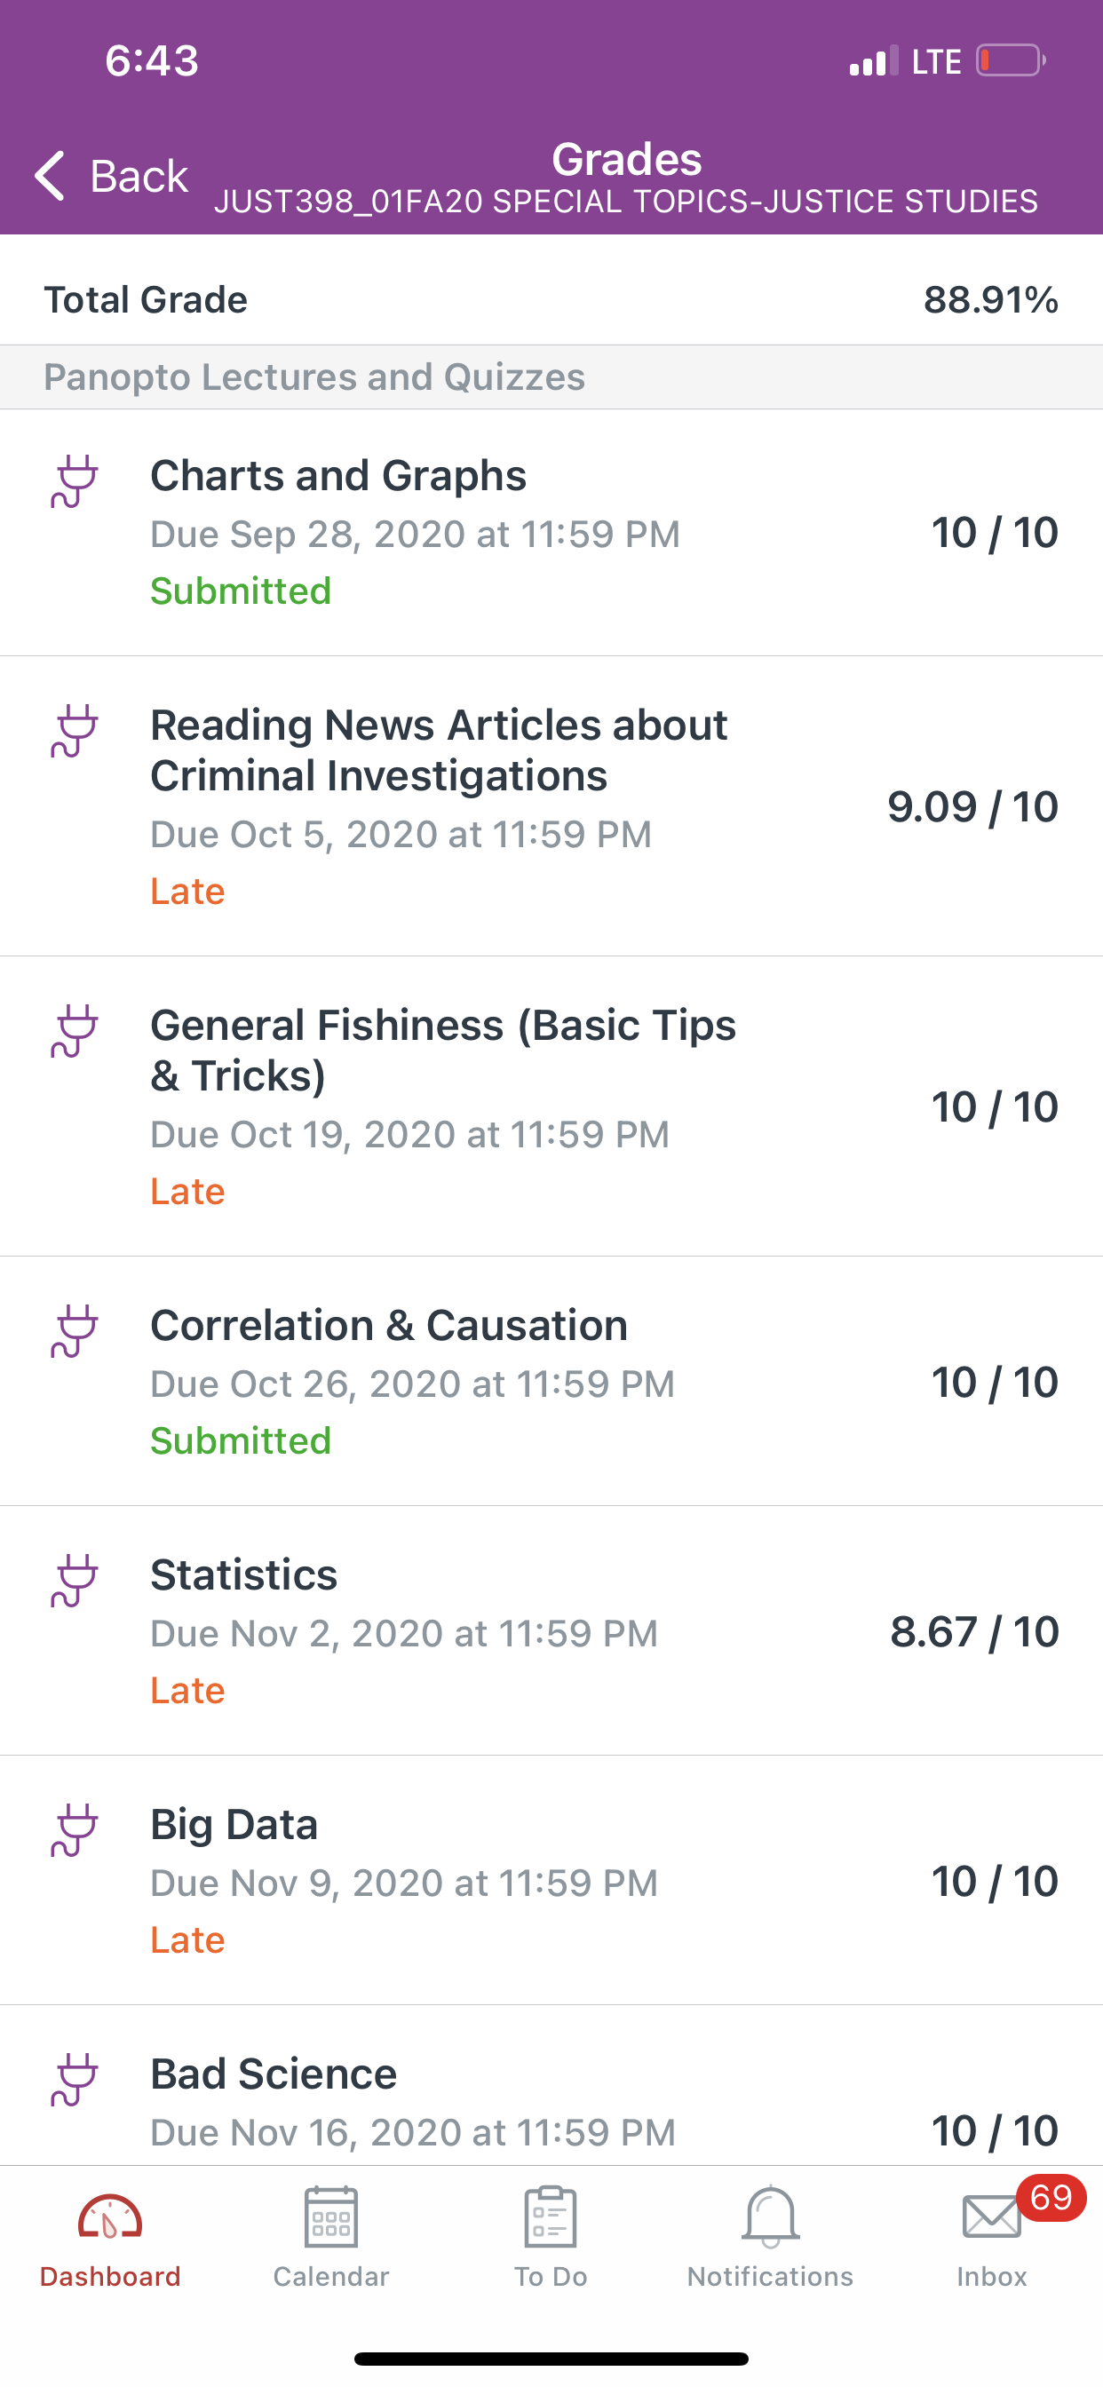Open Charts and Graphs assignment
Screen dimensions: 1103x2387
tap(551, 533)
